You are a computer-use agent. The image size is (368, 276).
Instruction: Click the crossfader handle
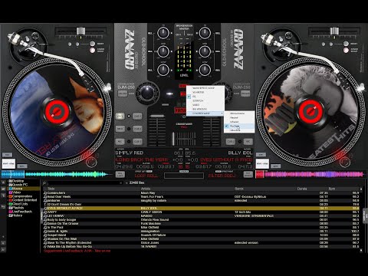click(173, 139)
